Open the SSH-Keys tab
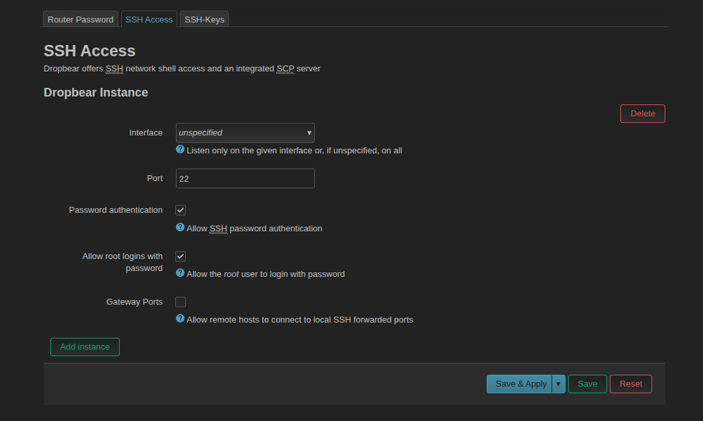 204,20
